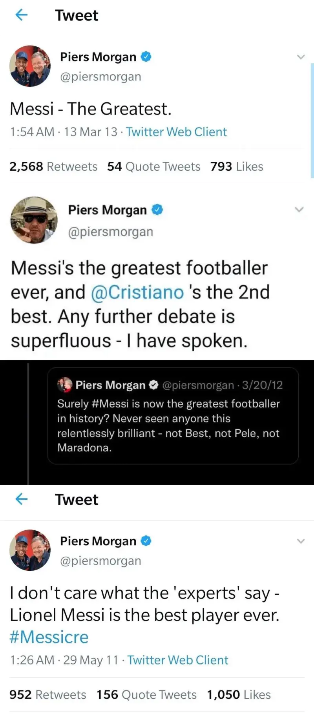This screenshot has height=714, width=314.
Task: Show the 1,050 Likes list
Action: click(239, 694)
